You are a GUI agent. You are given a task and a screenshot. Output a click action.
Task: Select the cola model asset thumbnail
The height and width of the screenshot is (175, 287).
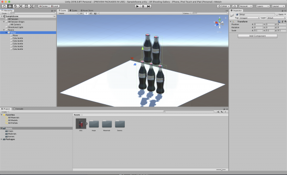pyautogui.click(x=81, y=123)
